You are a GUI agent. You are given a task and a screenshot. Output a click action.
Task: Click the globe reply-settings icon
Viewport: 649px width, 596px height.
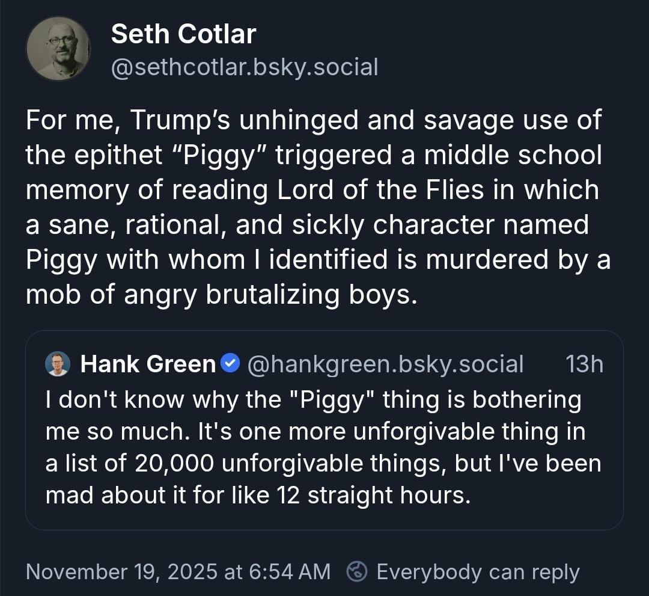(x=357, y=571)
